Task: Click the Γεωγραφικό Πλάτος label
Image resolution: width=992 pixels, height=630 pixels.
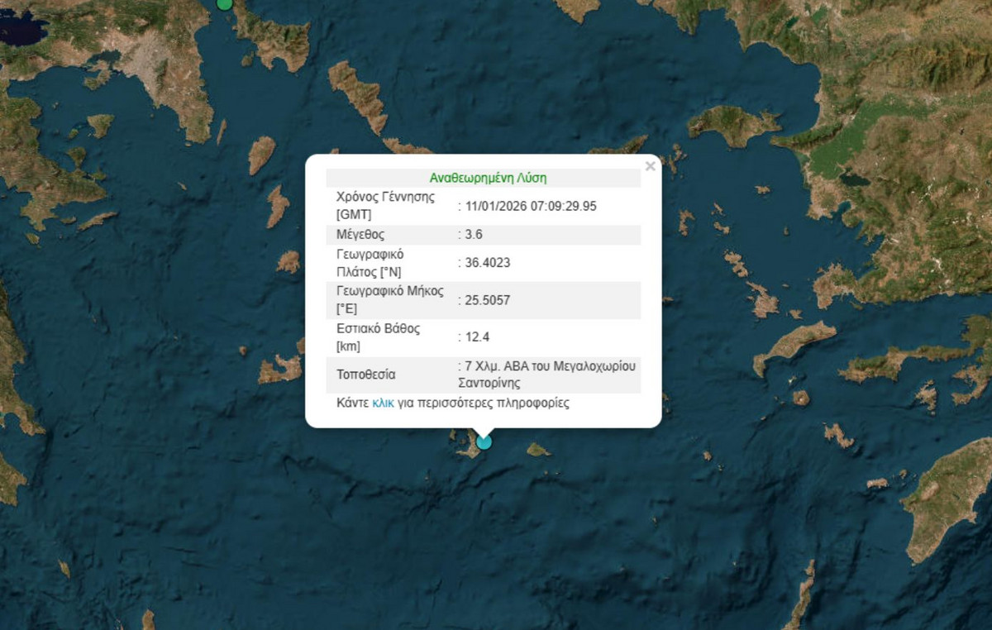Action: [370, 263]
